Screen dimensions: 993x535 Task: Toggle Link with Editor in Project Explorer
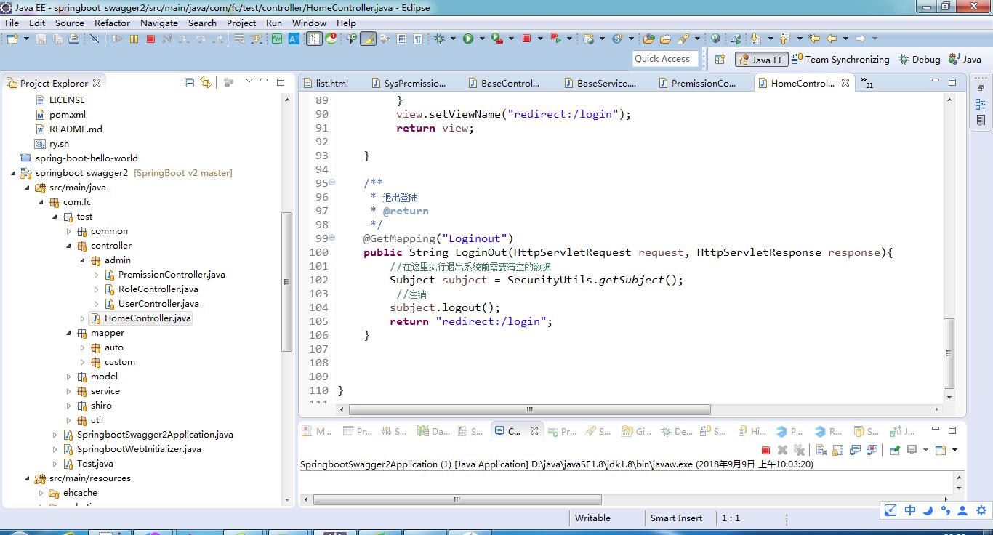coord(206,82)
